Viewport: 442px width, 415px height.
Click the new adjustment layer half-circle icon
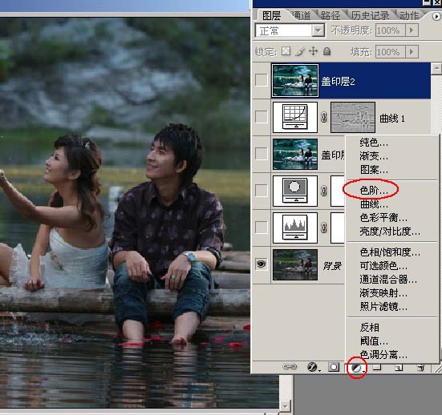coord(357,368)
